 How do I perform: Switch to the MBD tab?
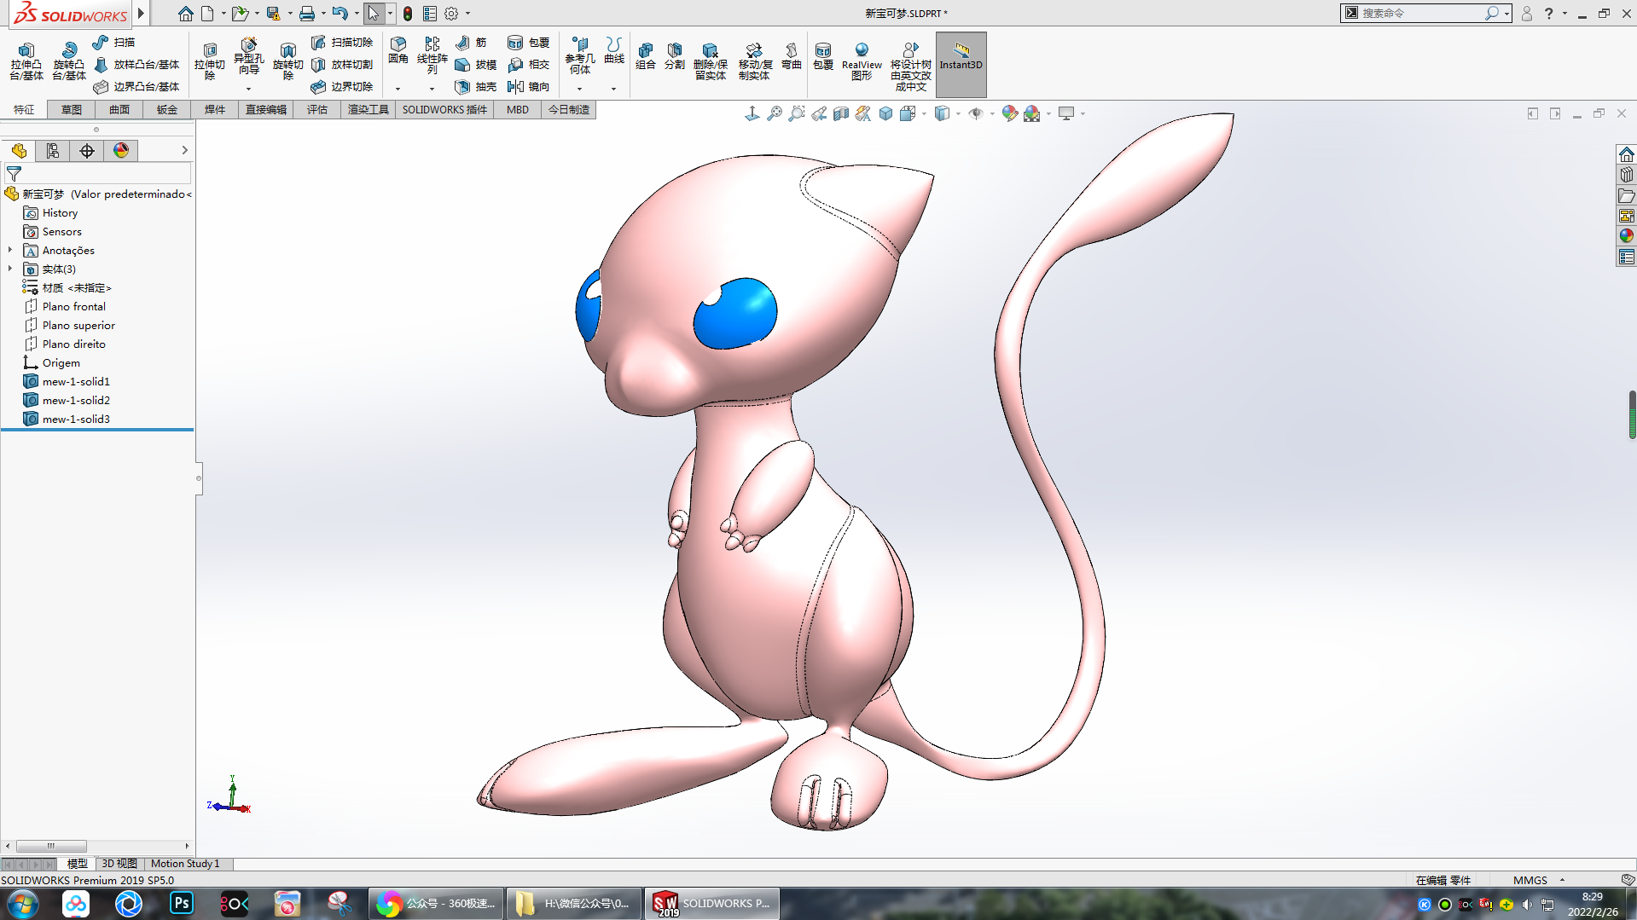518,110
